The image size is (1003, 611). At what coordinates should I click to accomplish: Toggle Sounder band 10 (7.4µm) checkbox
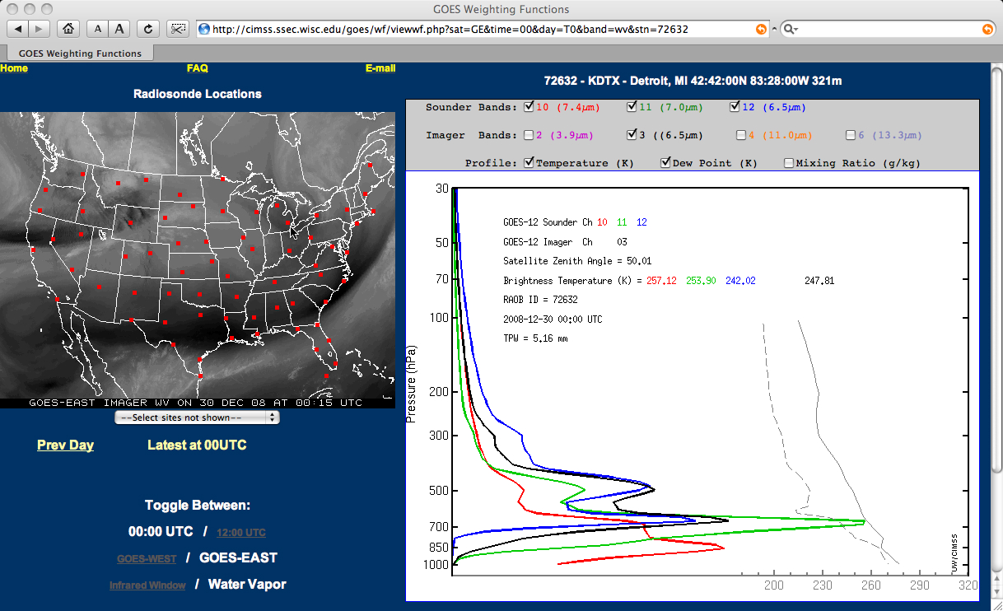click(x=529, y=106)
